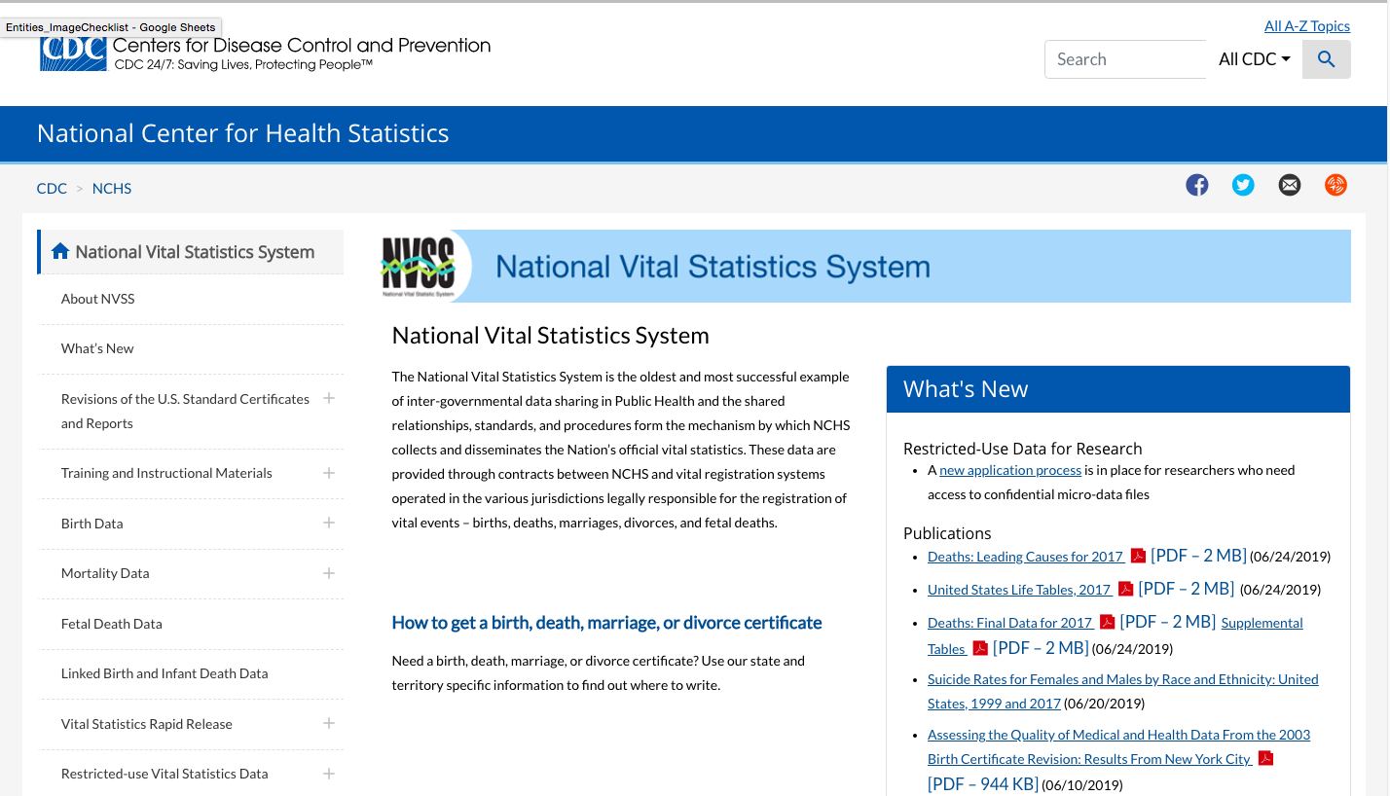Click PDF icon for Deaths: Leading Causes 2017
The width and height of the screenshot is (1390, 796).
[x=1138, y=556]
